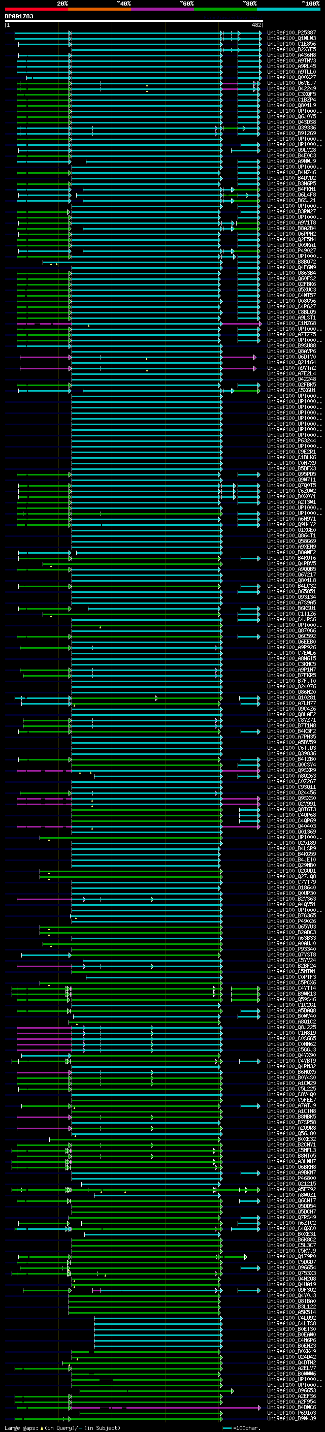
Task: Select hit UniRef100_B9W439
Action: pos(291,1419)
